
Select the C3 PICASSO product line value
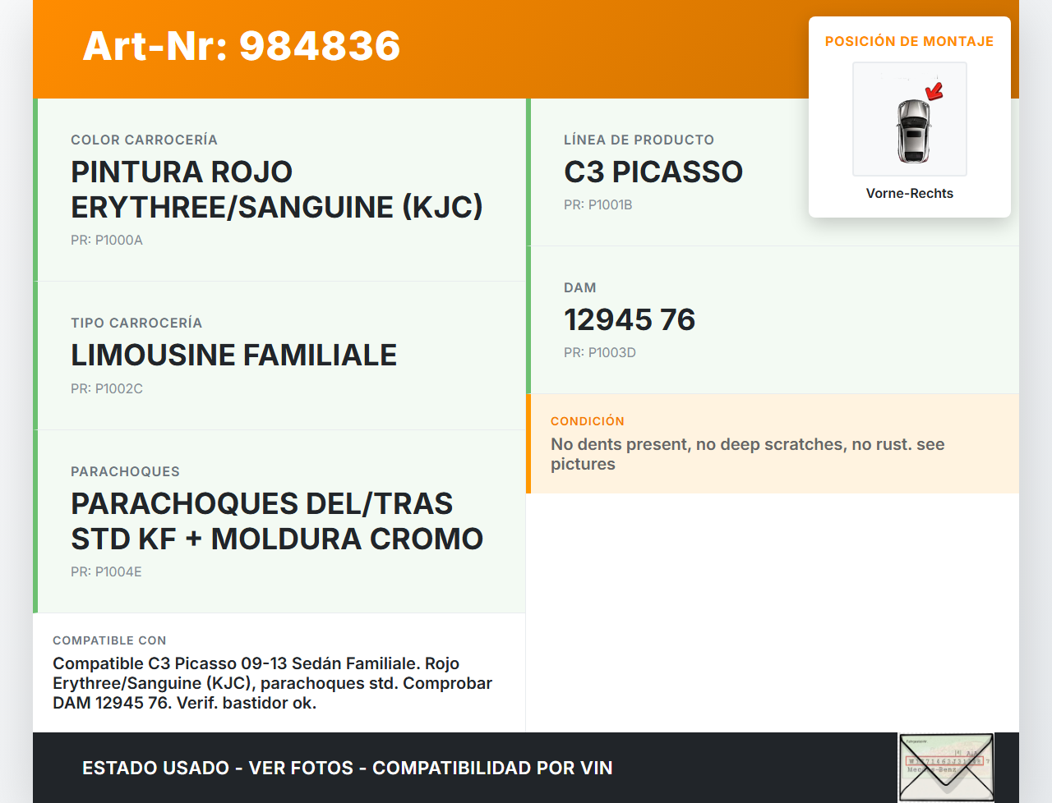click(x=653, y=172)
